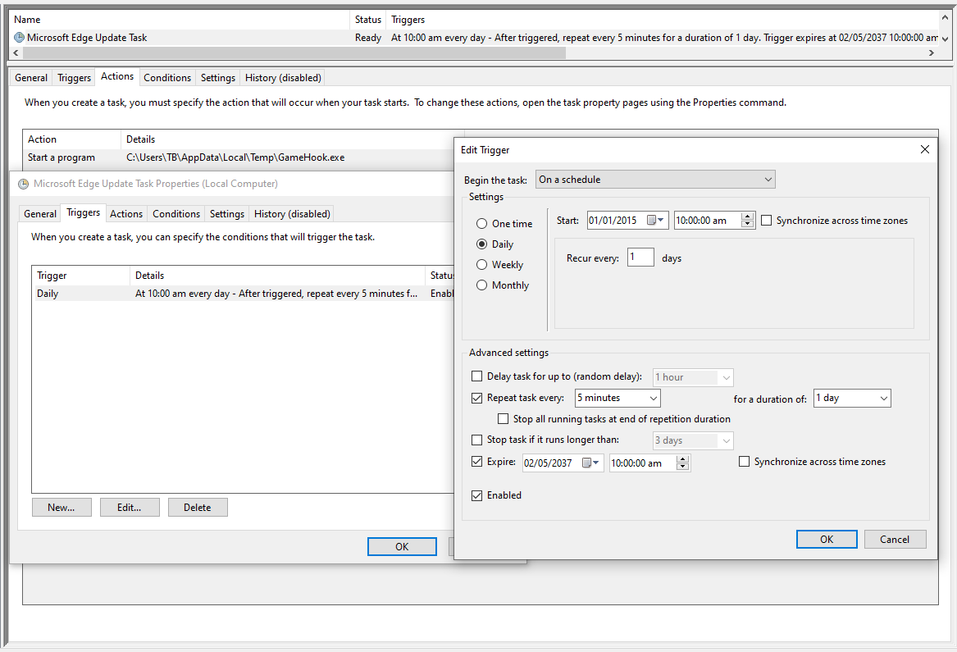Open the duration dropdown showing 1 day
The height and width of the screenshot is (652, 957).
(x=884, y=398)
